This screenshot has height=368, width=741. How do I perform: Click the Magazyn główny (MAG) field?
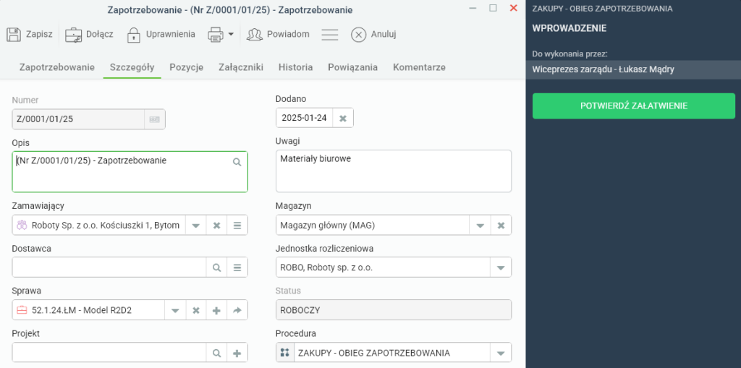(373, 226)
